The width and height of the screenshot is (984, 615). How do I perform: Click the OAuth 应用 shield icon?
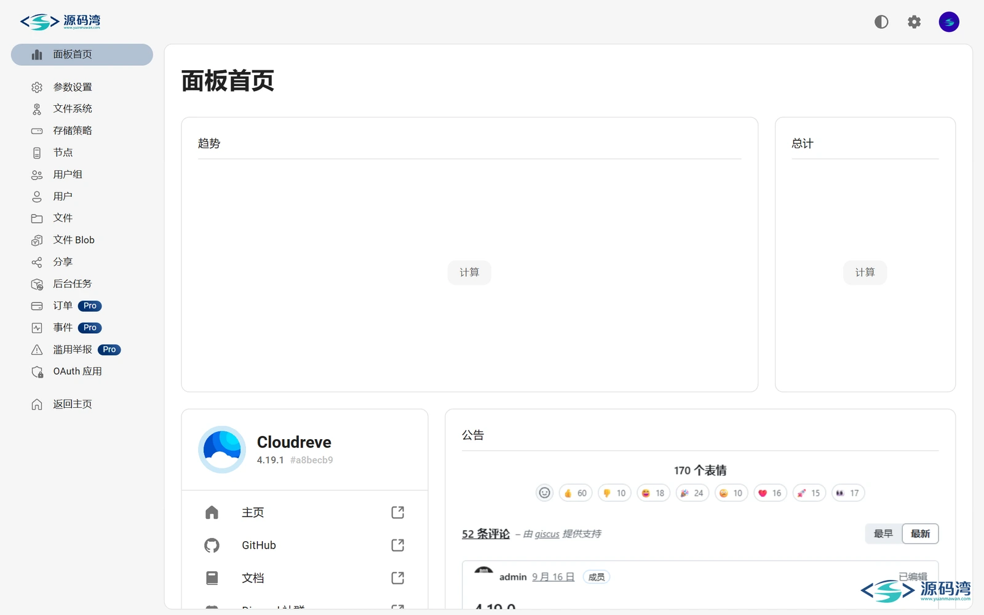37,372
